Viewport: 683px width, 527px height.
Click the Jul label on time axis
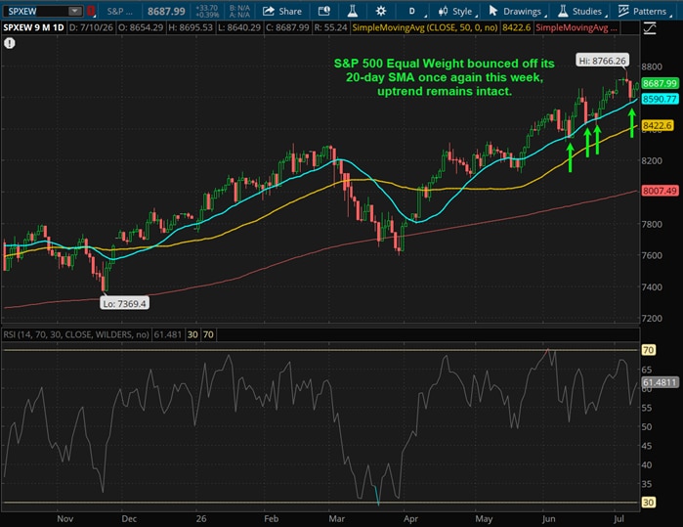[619, 519]
